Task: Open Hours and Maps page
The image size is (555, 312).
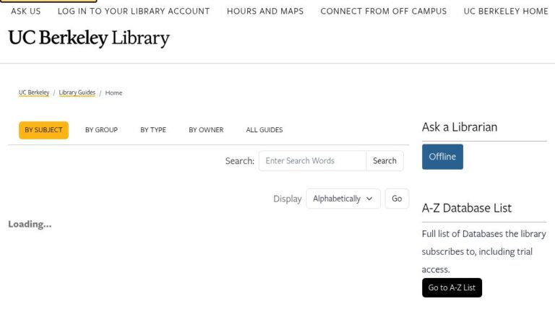Action: 265,12
